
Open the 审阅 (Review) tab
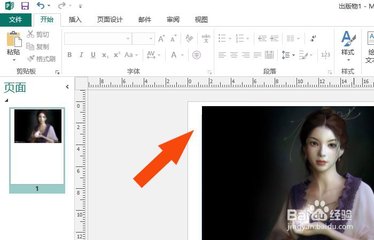coord(173,20)
